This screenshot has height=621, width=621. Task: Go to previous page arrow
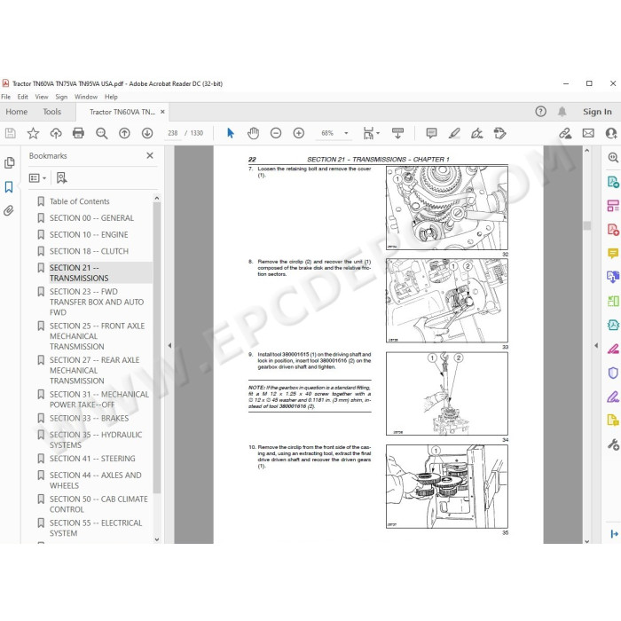tap(124, 133)
